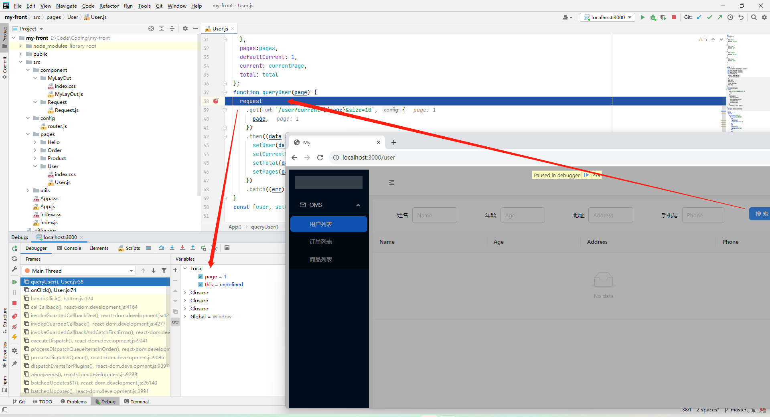This screenshot has width=770, height=417.
Task: Click the 搜索 button in the browser preview
Action: tap(761, 214)
